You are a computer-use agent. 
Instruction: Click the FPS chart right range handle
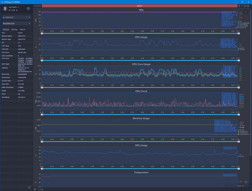[239, 33]
